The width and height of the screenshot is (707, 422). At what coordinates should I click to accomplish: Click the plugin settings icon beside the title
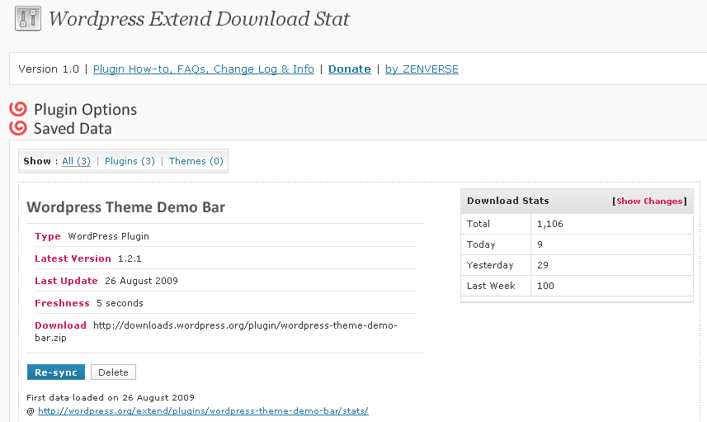[x=28, y=18]
